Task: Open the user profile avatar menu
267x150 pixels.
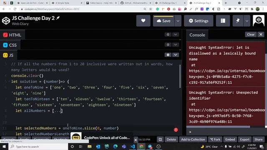Action: click(259, 21)
